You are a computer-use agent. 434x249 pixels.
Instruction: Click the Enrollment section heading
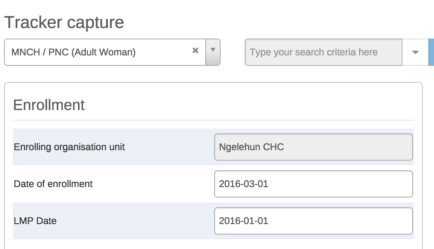[x=49, y=105]
